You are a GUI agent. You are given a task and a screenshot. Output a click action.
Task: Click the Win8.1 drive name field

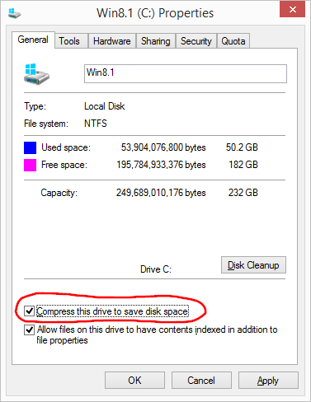(x=186, y=73)
